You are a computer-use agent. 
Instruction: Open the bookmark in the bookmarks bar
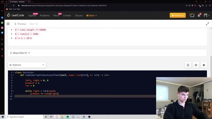(13, 9)
